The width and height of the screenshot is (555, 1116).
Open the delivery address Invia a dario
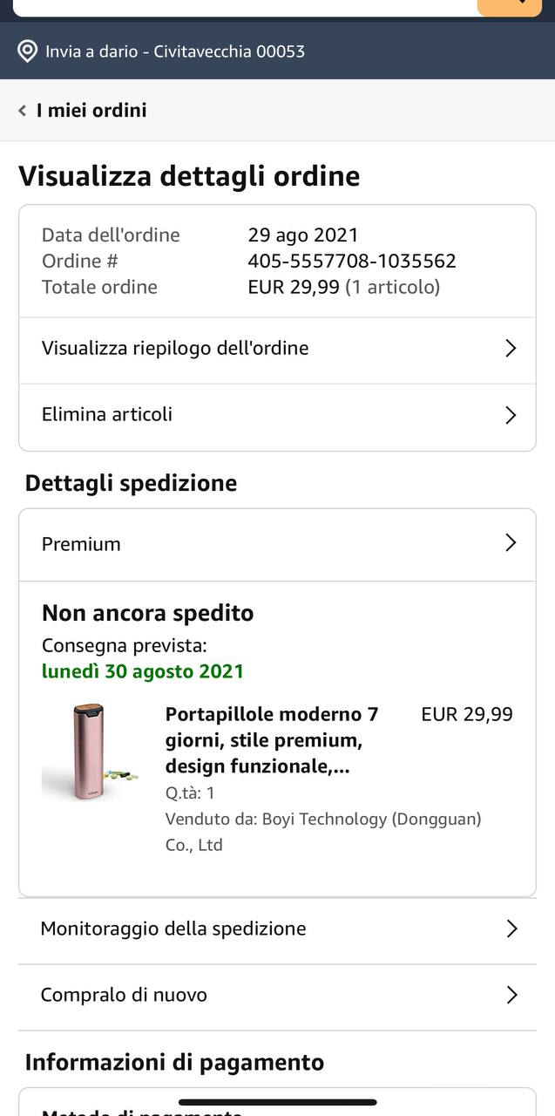pyautogui.click(x=174, y=51)
